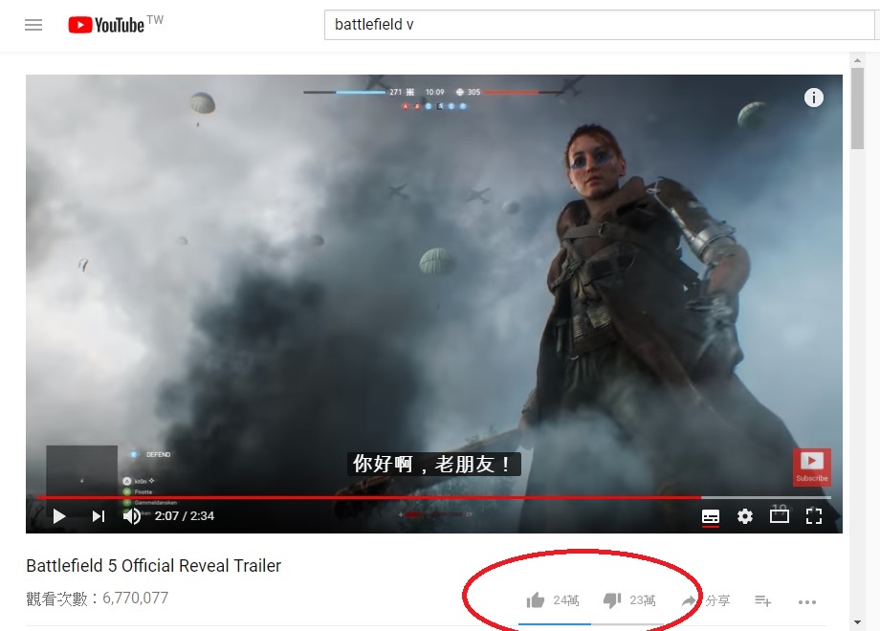Click the 2:07 / 2:34 time display
The image size is (880, 631).
tap(185, 516)
